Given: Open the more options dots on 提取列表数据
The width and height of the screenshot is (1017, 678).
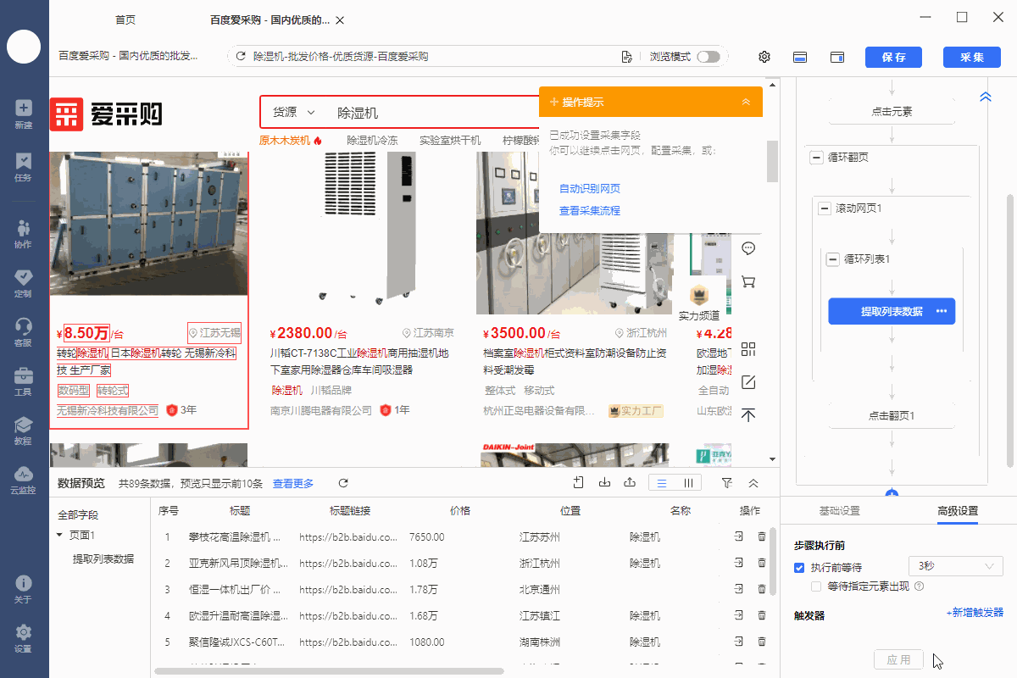Looking at the screenshot, I should coord(942,311).
